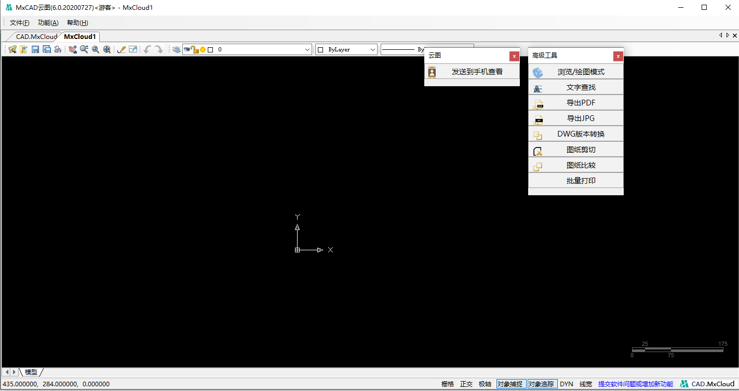Screen dimensions: 739x391
Task: Click 图纸比较 button
Action: click(x=576, y=166)
